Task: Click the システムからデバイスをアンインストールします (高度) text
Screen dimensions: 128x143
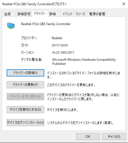Action: pyautogui.click(x=80, y=123)
